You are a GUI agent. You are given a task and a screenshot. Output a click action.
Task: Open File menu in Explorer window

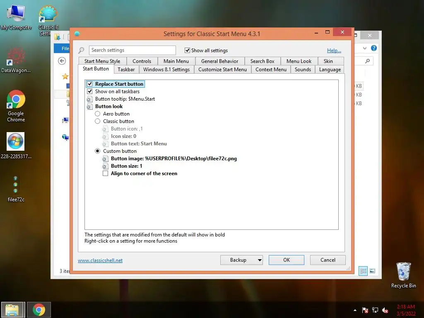pyautogui.click(x=65, y=48)
